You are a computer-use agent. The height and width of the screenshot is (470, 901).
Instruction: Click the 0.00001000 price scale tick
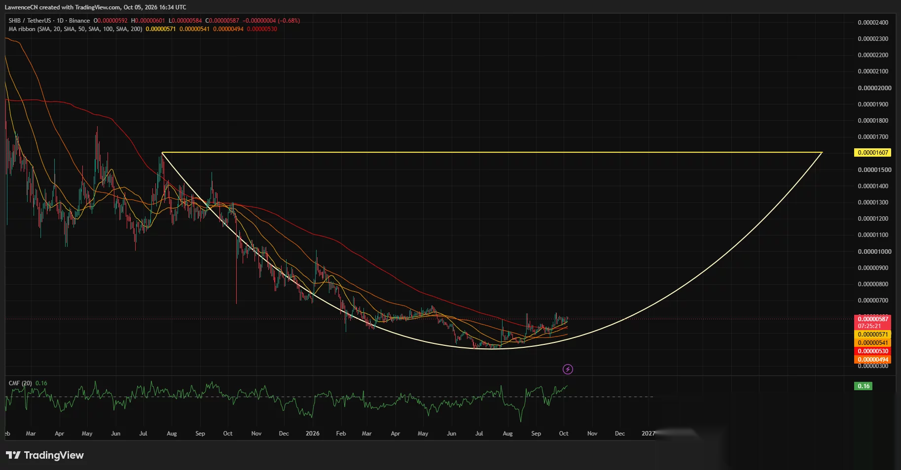[x=874, y=252]
